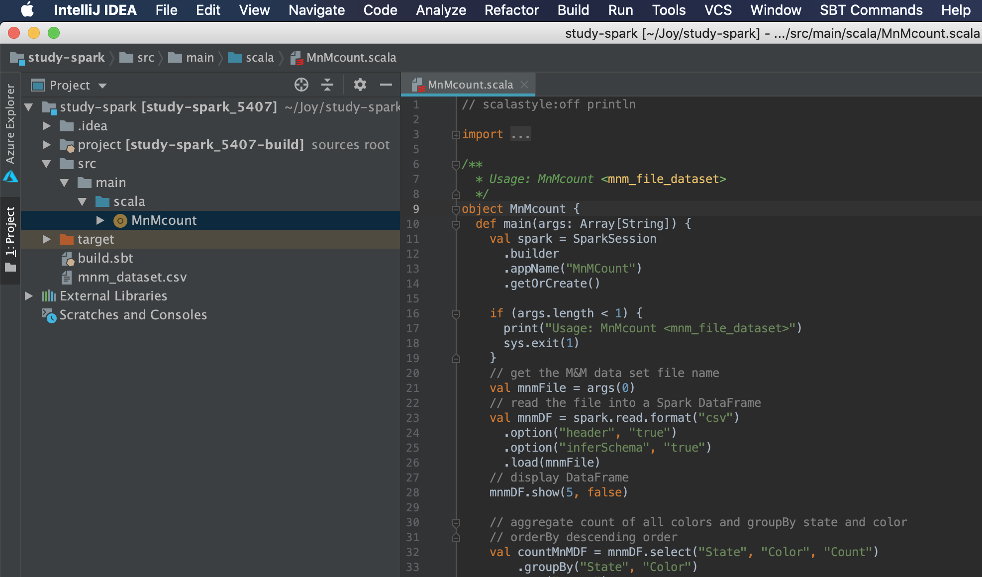
Task: Expand External Libraries node
Action: click(29, 296)
